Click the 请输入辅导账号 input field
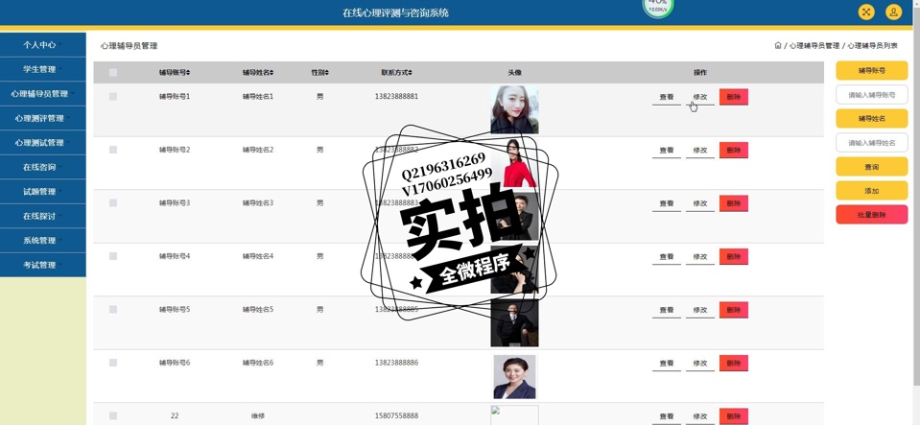The height and width of the screenshot is (425, 920). 871,95
